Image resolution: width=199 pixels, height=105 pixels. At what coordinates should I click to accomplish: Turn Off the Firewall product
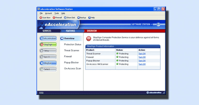[142, 57]
